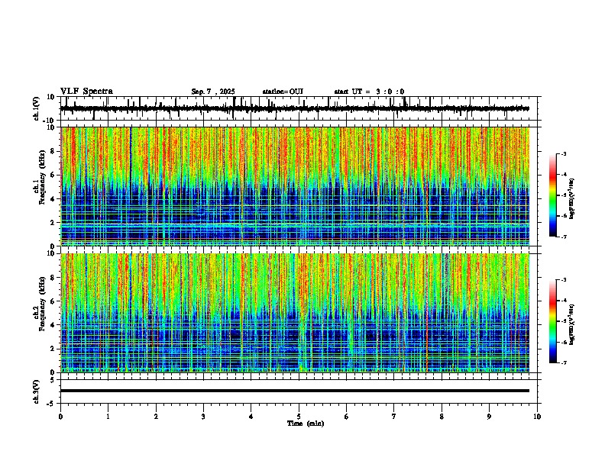Click the time axis tick label "8"
The height and width of the screenshot is (467, 605).
click(442, 417)
